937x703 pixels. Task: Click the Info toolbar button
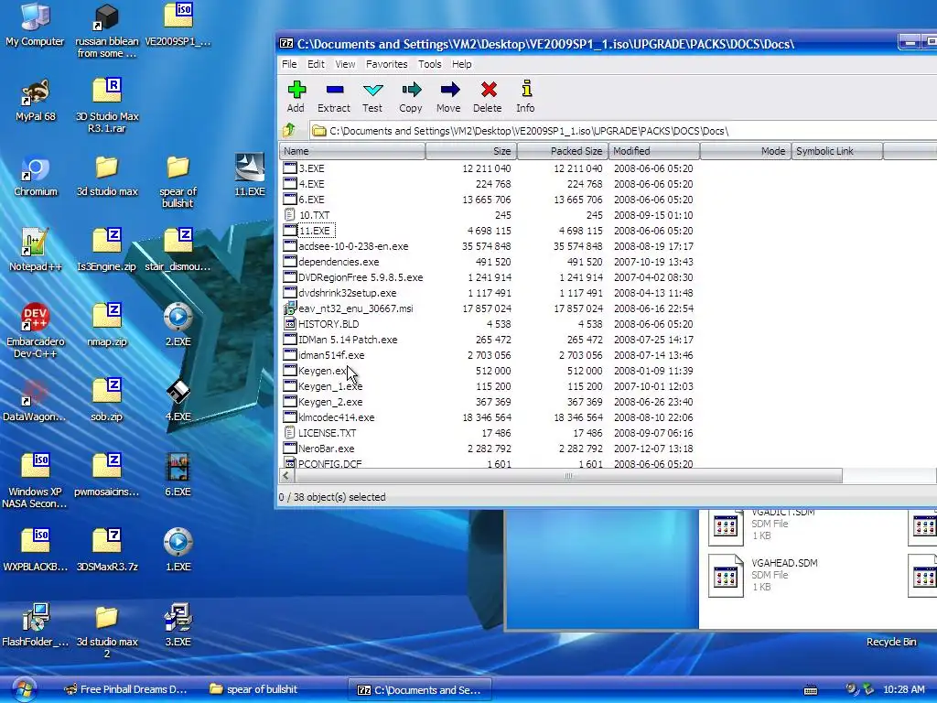point(526,97)
